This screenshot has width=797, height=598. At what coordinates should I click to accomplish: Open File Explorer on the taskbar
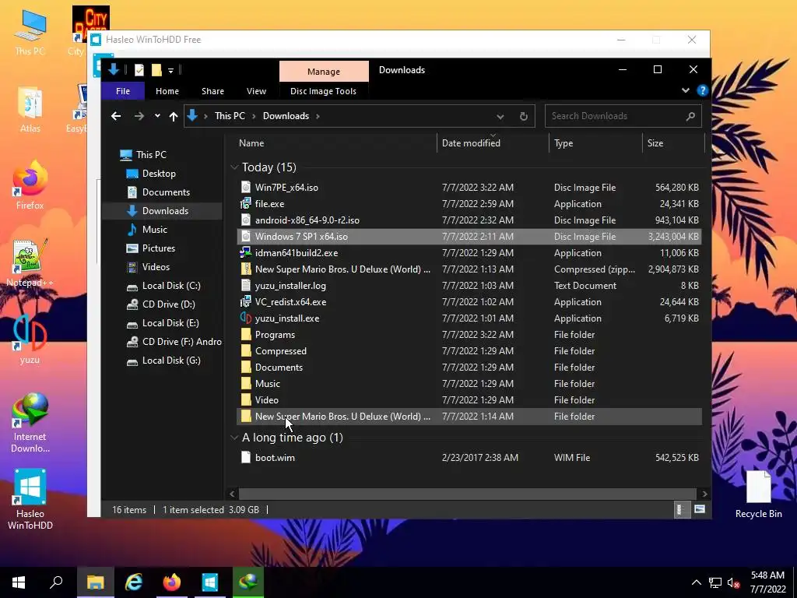96,582
